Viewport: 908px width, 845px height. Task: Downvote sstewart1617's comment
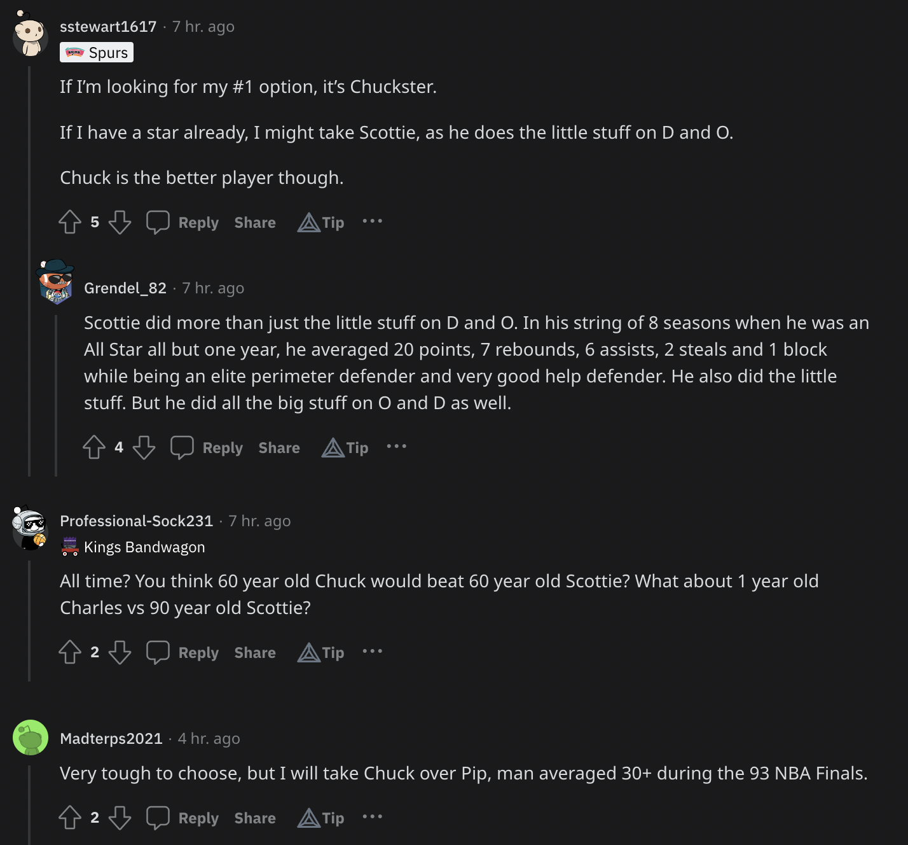[120, 222]
